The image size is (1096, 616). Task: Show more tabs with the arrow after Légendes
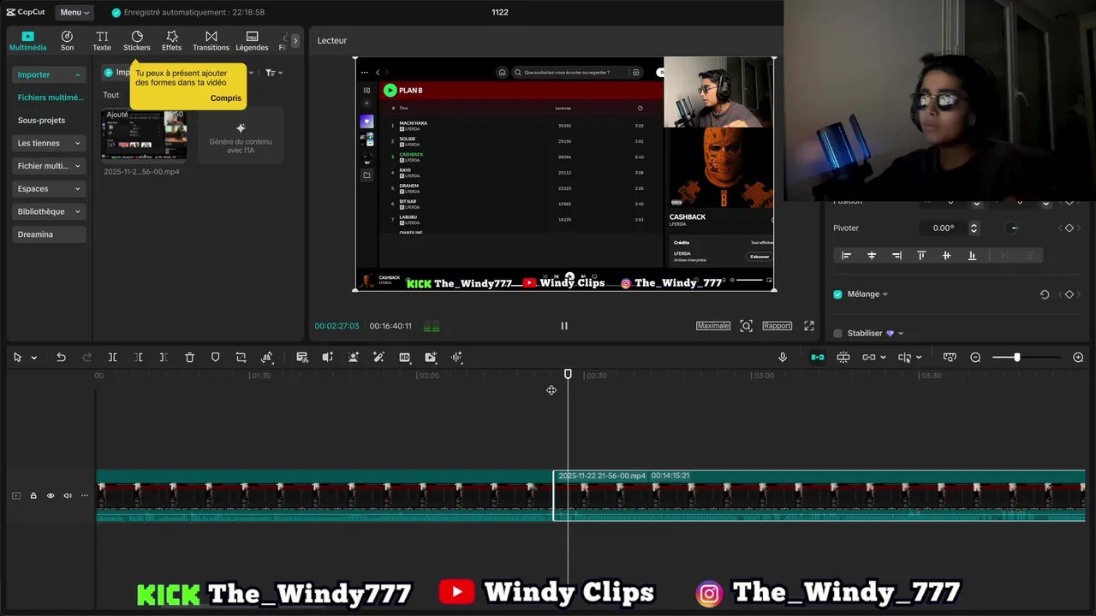295,40
